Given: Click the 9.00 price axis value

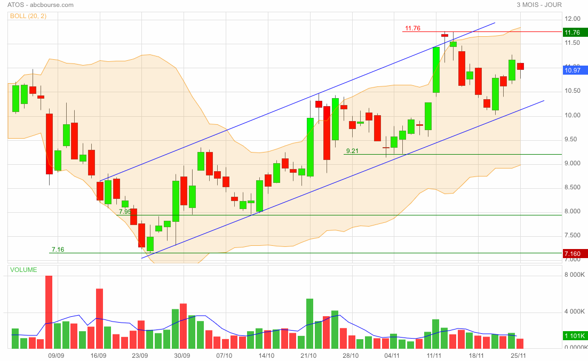Looking at the screenshot, I should tap(573, 164).
